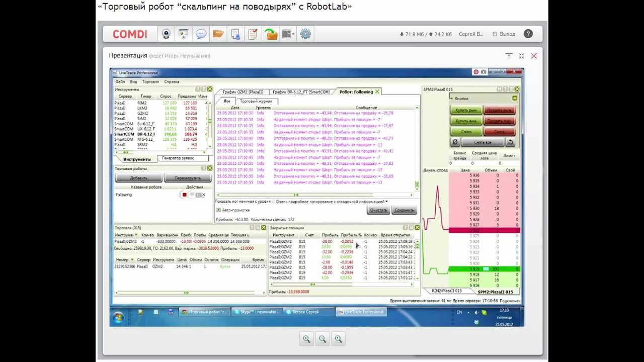Open the Файл menu in LiveTrade
The width and height of the screenshot is (644, 362).
coord(120,81)
